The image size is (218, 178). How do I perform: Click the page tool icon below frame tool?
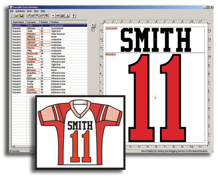(x=94, y=30)
